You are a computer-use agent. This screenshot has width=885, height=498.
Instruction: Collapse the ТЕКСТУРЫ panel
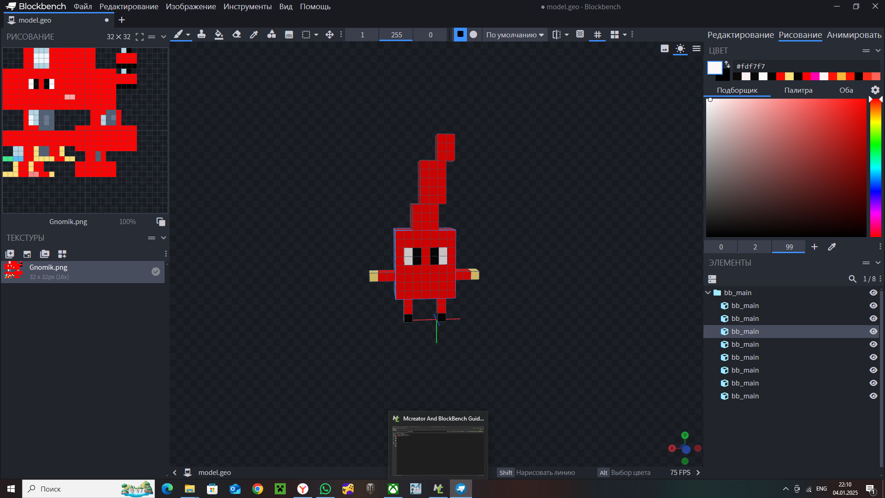(x=163, y=238)
